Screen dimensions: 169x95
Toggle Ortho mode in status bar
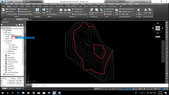[x=110, y=89]
